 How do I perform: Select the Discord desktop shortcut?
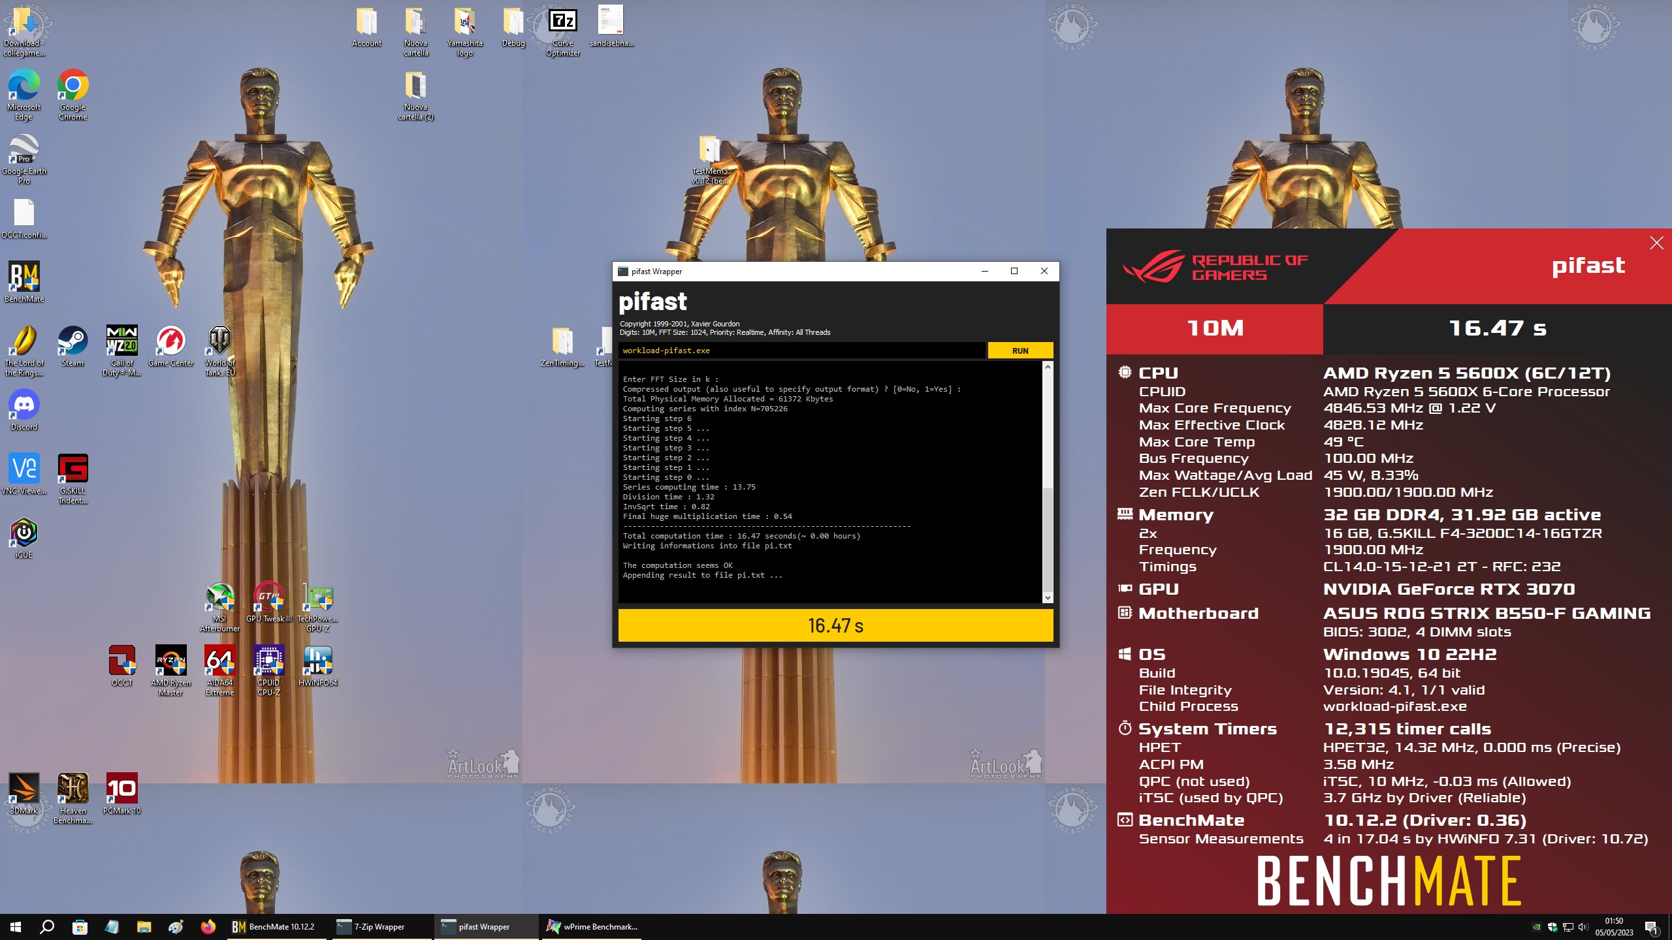pos(24,410)
